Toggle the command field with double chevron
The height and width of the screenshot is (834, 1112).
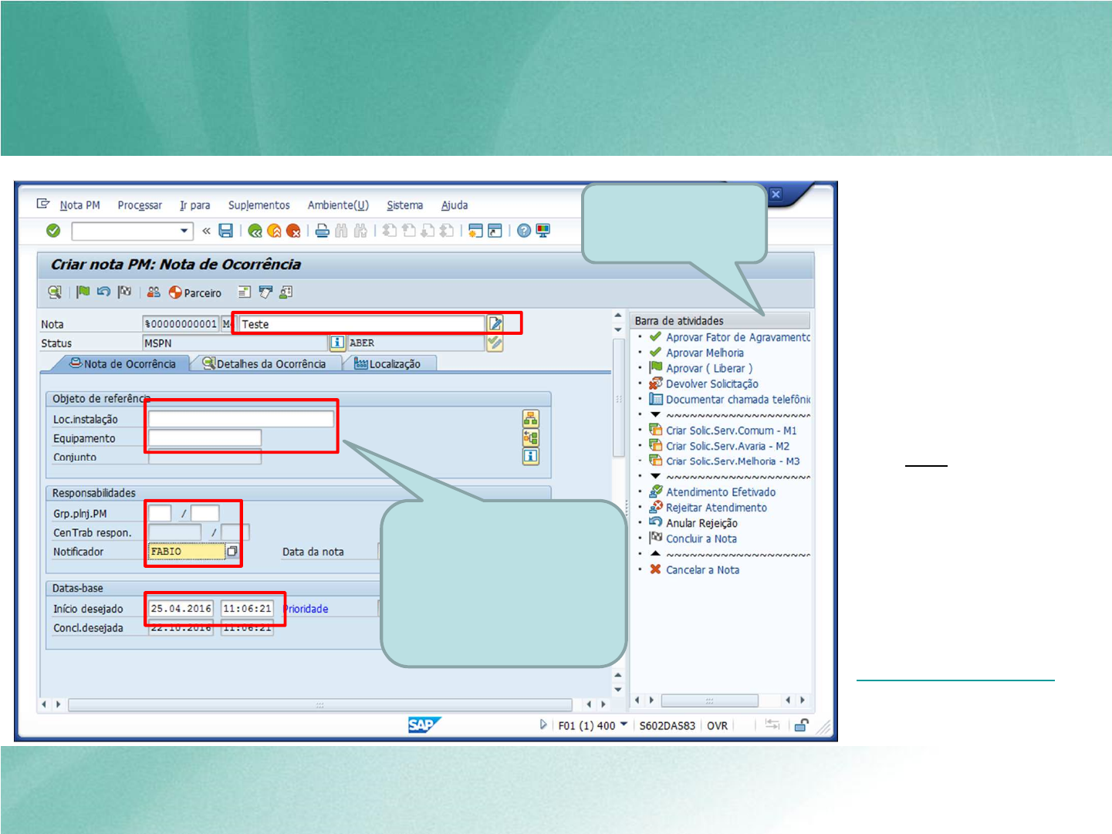206,231
